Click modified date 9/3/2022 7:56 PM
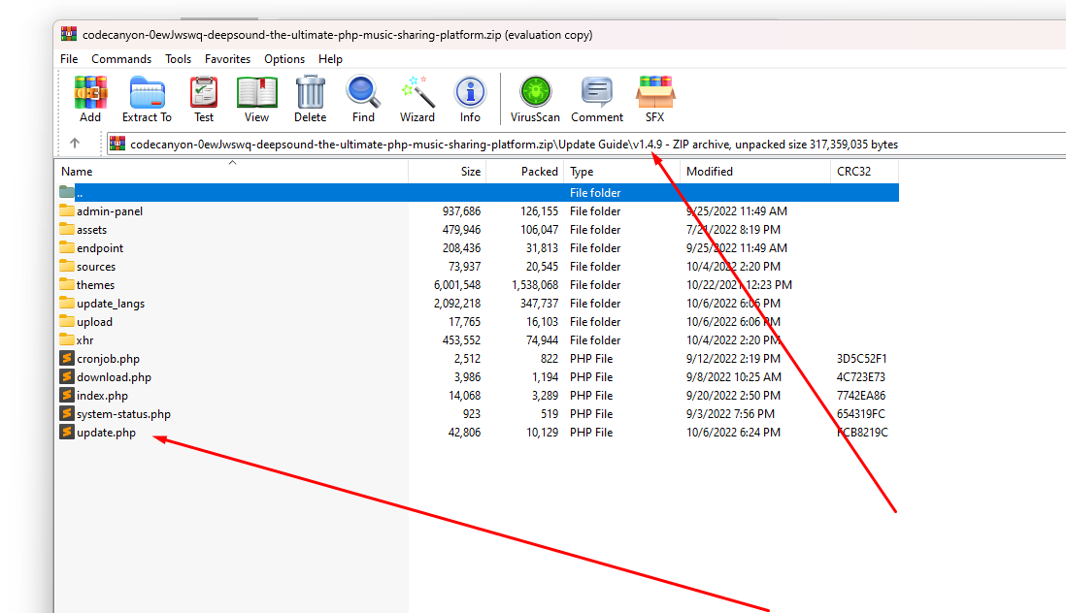 click(730, 414)
